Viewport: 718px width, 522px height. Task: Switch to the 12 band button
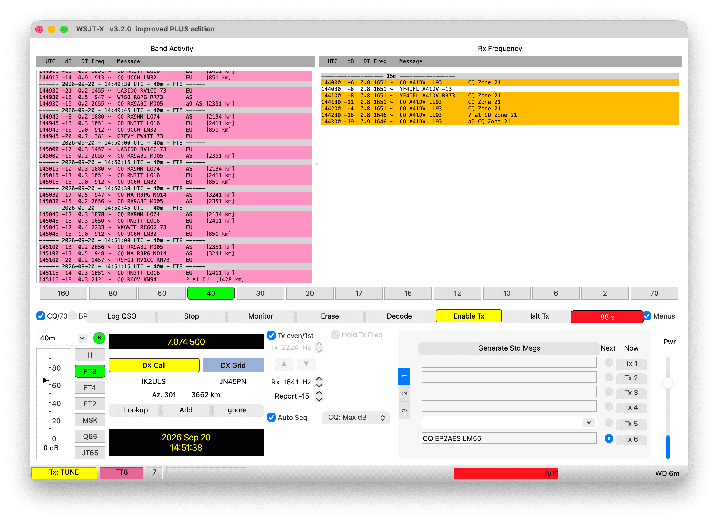click(457, 293)
